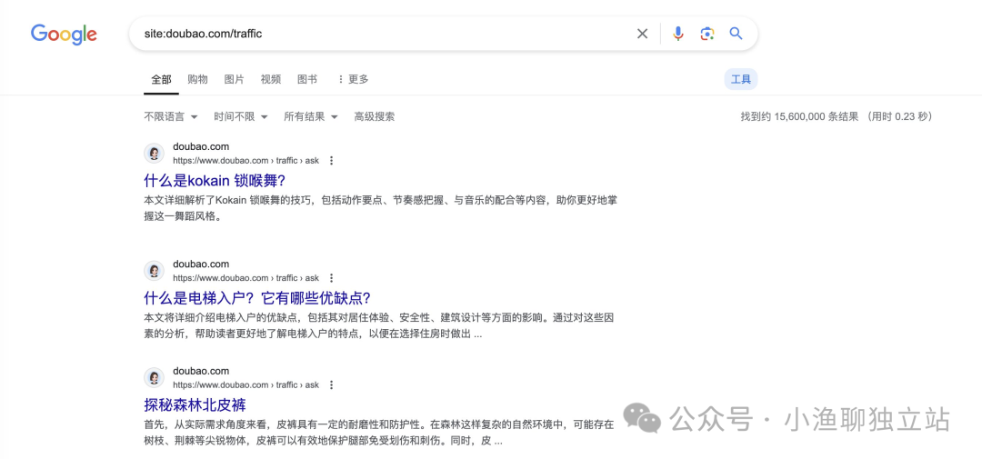Open result 探秘森林北皮裤

tap(195, 405)
